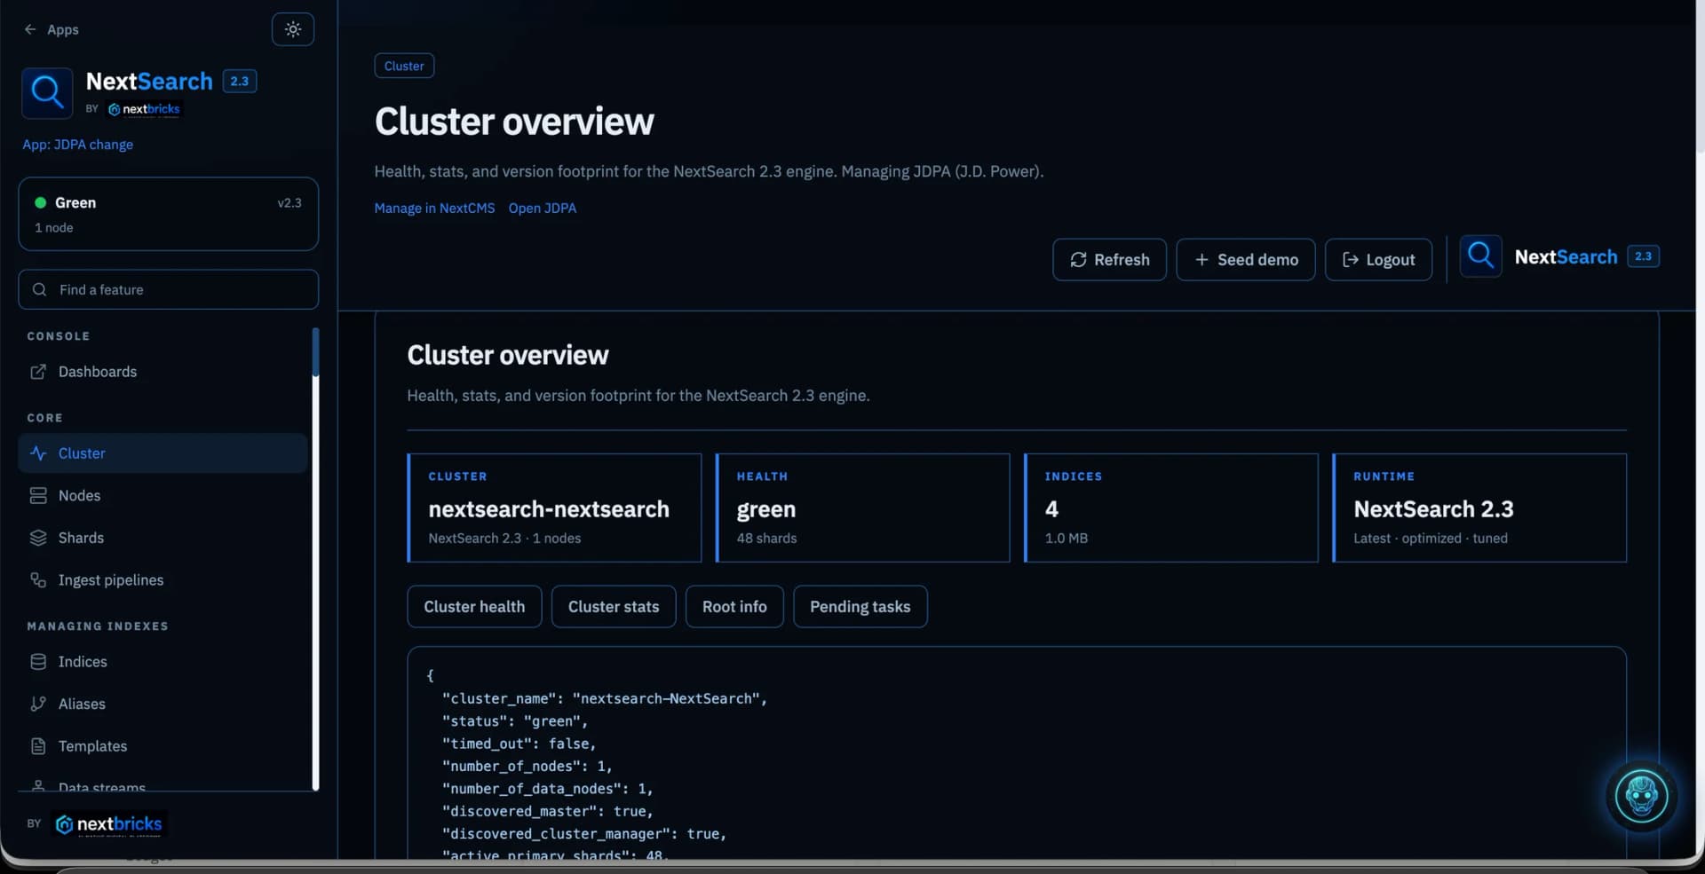Click the Apps label in the sidebar top
The width and height of the screenshot is (1705, 874).
click(x=63, y=29)
